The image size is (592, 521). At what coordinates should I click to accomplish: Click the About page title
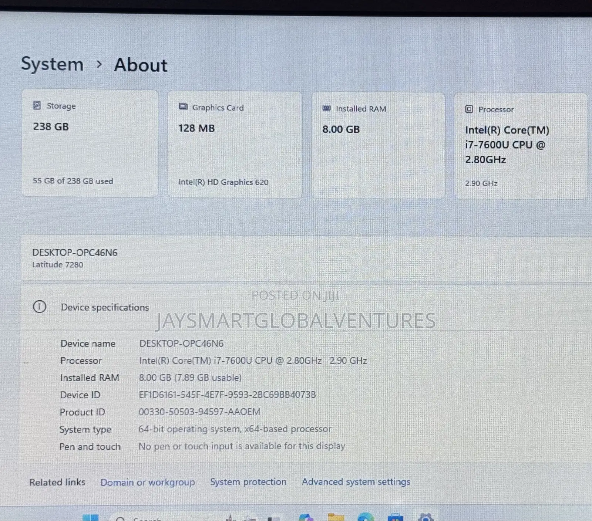pos(141,65)
